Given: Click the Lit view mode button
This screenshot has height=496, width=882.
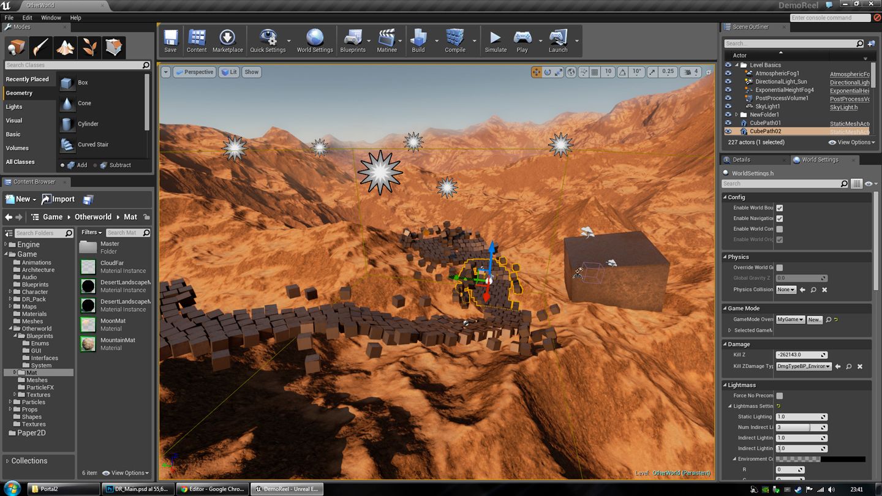Looking at the screenshot, I should pyautogui.click(x=229, y=72).
